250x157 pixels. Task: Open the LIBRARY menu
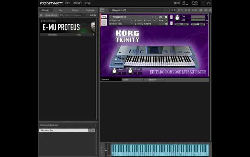coord(77,3)
